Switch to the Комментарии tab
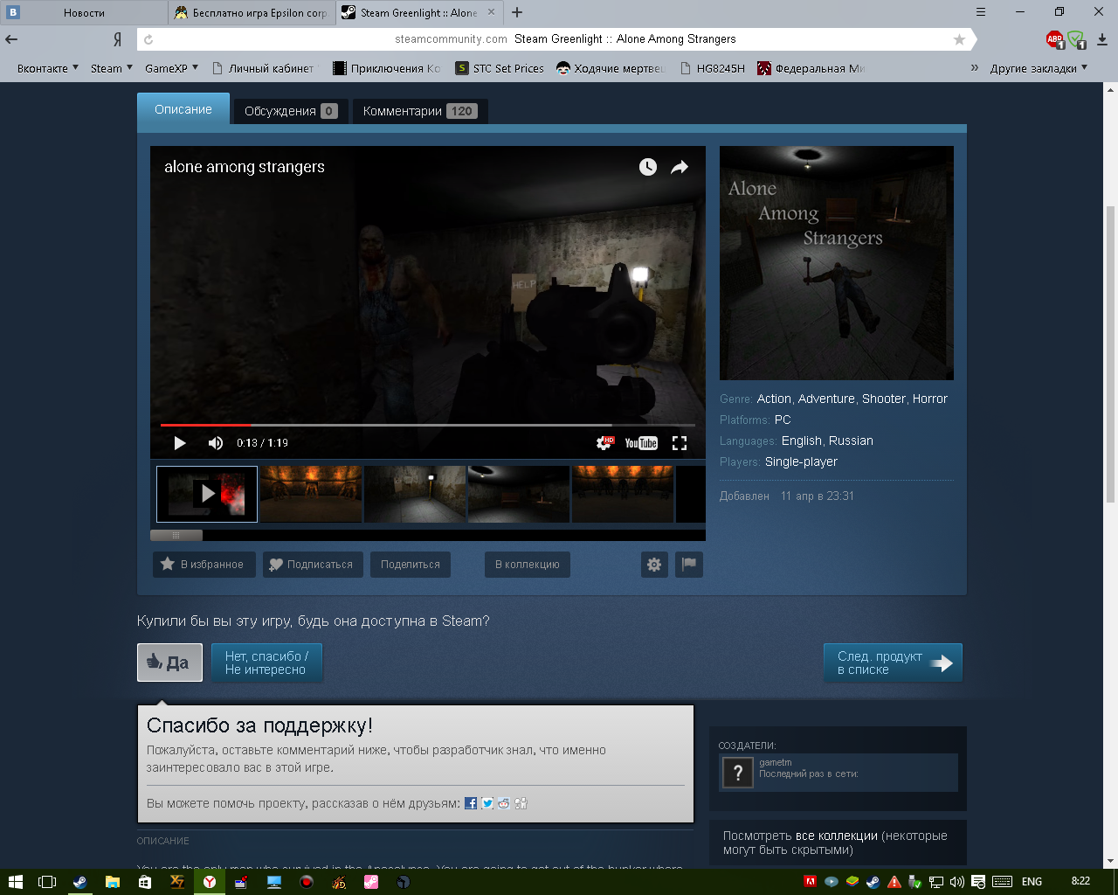This screenshot has width=1118, height=895. pos(420,111)
